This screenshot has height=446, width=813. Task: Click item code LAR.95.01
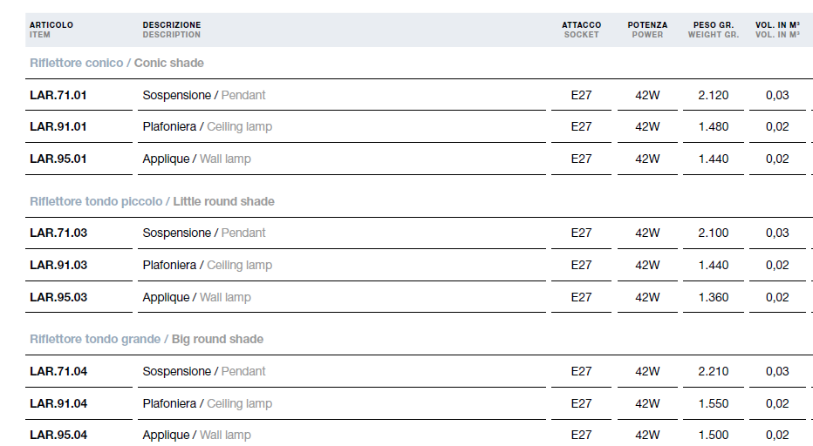(x=58, y=159)
